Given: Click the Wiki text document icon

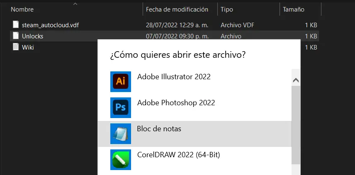Looking at the screenshot, I should [16, 47].
